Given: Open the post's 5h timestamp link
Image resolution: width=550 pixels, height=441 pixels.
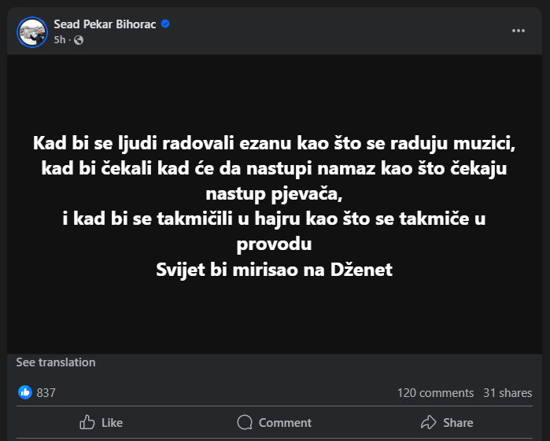Looking at the screenshot, I should point(60,40).
